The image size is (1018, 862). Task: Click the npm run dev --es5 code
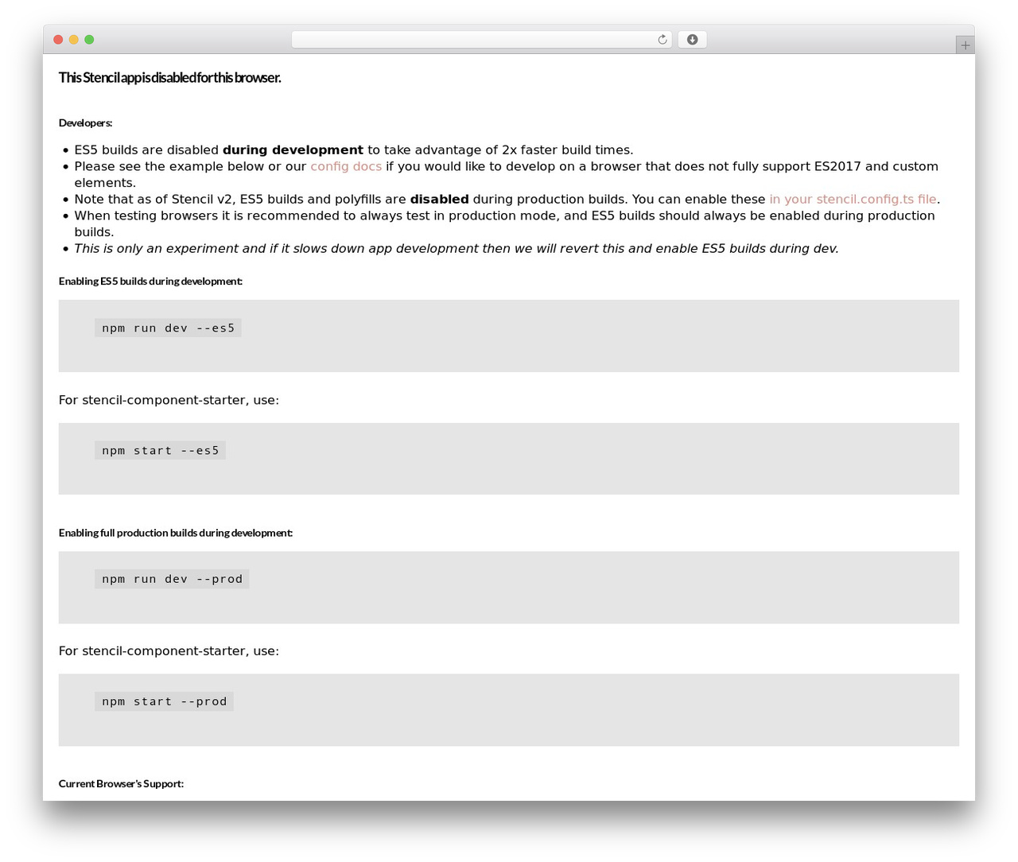click(x=168, y=328)
